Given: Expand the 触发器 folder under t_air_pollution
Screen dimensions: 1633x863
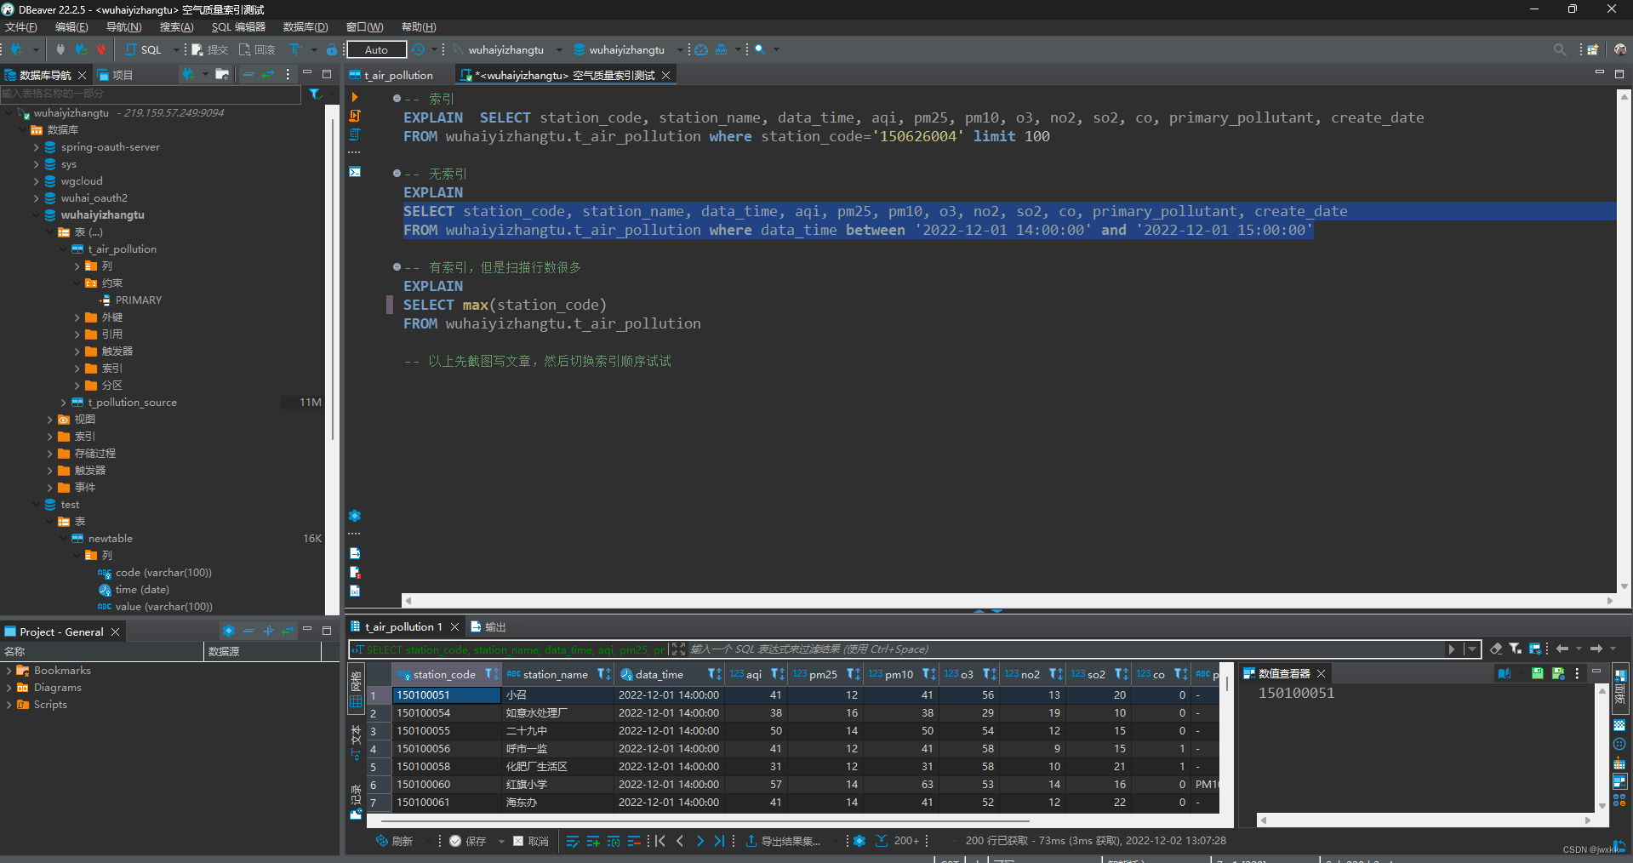Looking at the screenshot, I should click(x=77, y=351).
